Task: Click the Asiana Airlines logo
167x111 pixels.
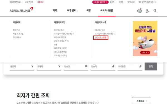Action: 21,9
